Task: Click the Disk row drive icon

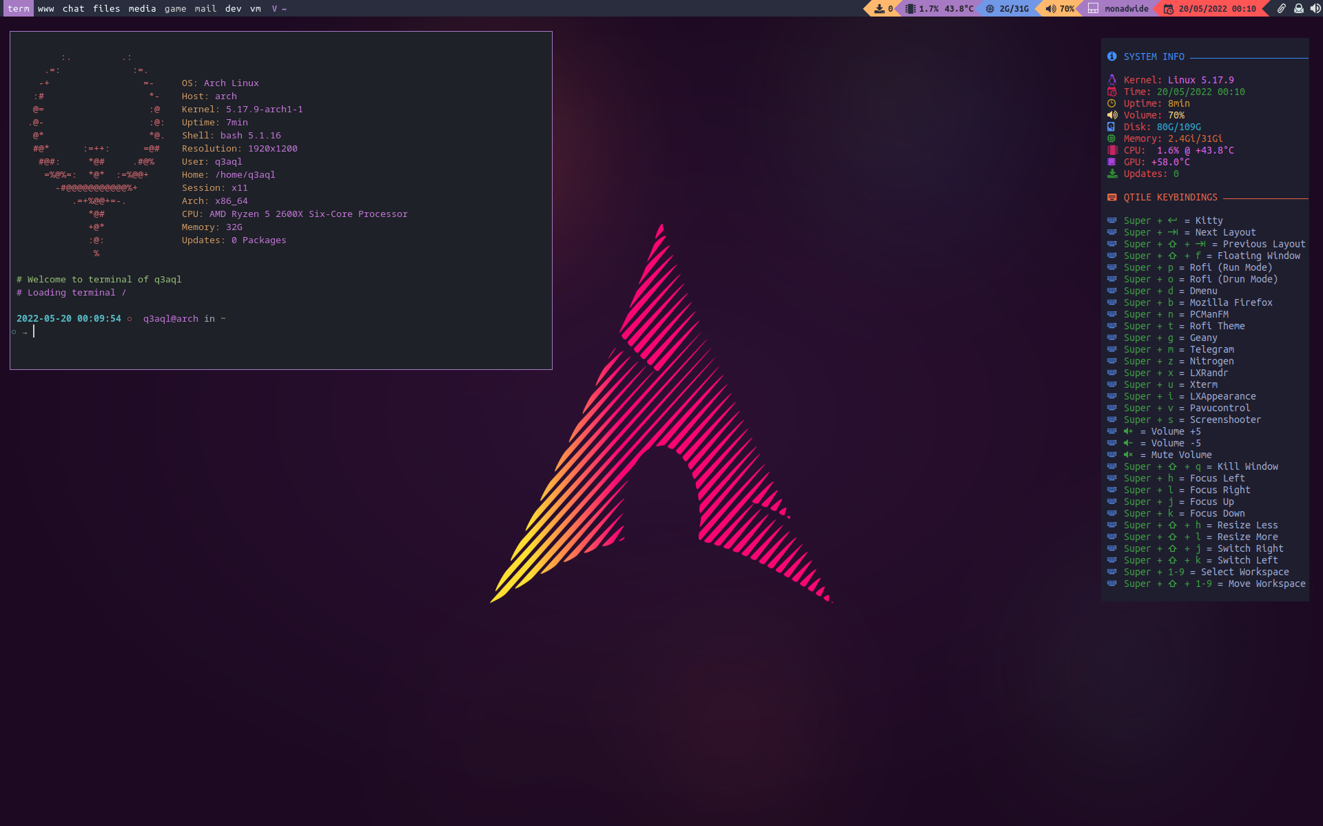Action: pyautogui.click(x=1111, y=127)
